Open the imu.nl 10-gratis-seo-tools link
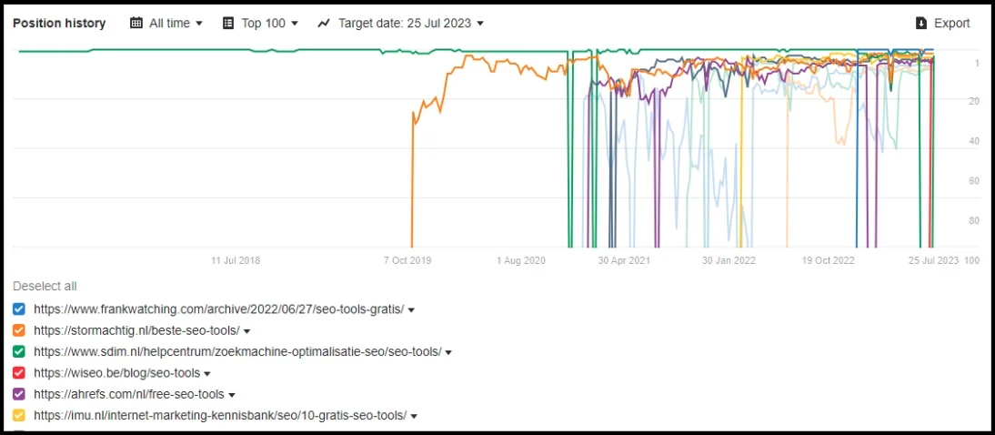 pyautogui.click(x=220, y=416)
